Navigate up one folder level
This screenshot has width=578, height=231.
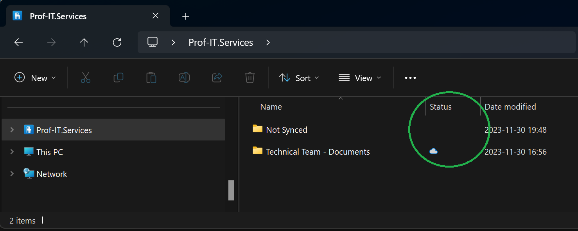click(84, 42)
